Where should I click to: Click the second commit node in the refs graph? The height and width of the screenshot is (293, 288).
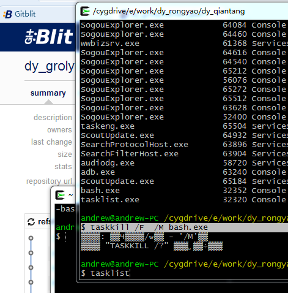(31, 253)
